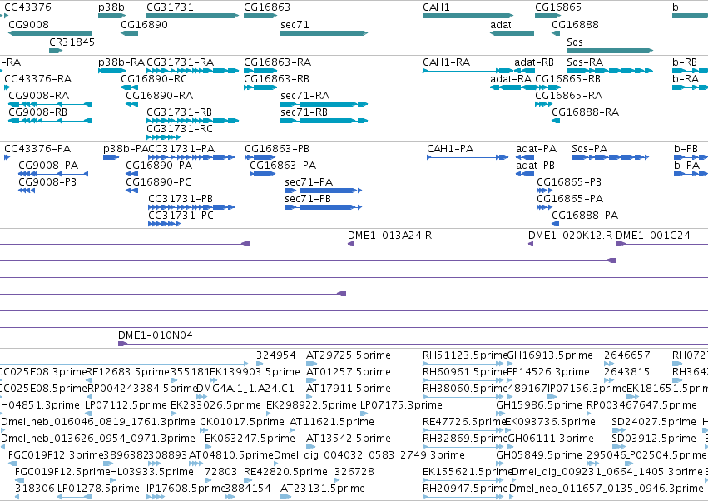Image resolution: width=708 pixels, height=501 pixels.
Task: Click the CK01017.5prime EST label
Action: [242, 422]
